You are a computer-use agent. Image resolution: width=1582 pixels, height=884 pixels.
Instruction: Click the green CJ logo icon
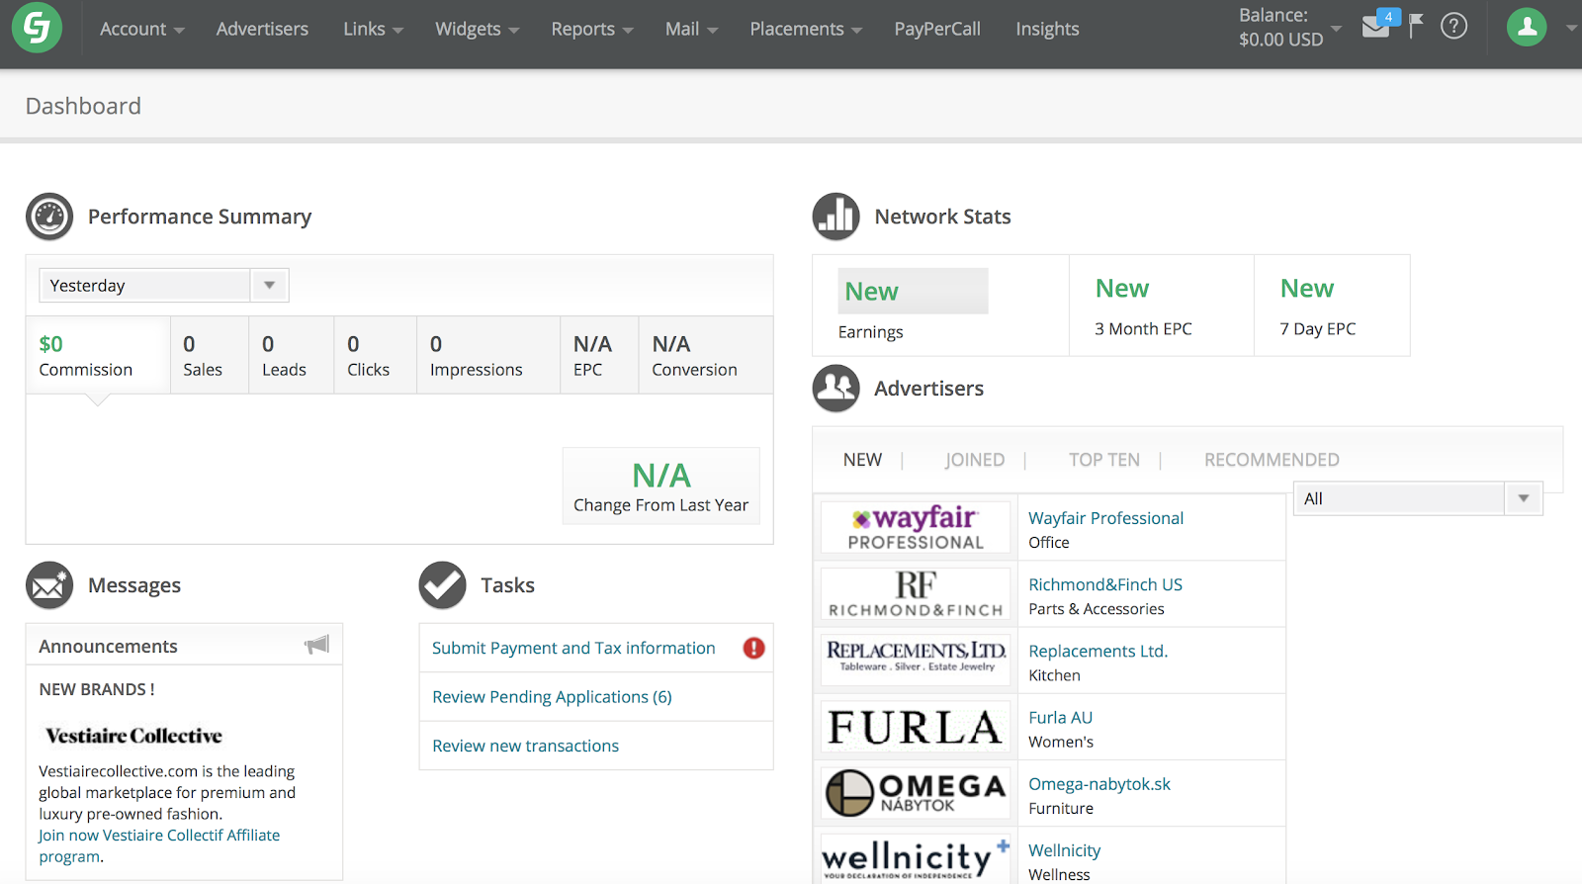click(x=37, y=28)
